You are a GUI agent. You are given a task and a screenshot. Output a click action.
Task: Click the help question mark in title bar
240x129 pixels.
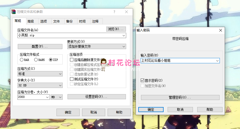tap(114, 12)
